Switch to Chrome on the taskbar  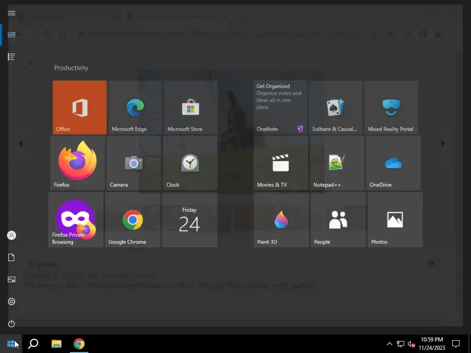[79, 344]
